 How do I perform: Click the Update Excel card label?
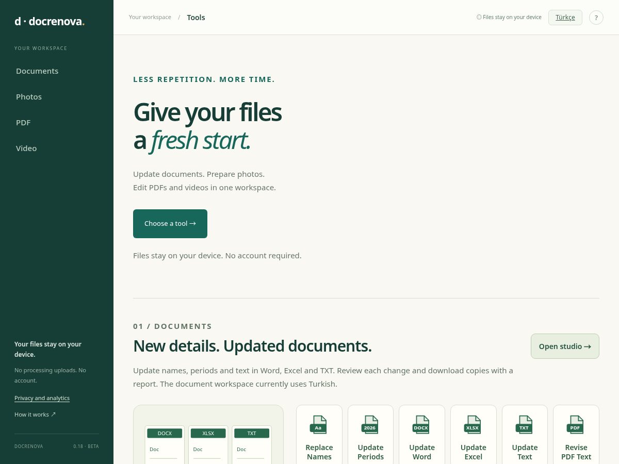click(x=474, y=452)
